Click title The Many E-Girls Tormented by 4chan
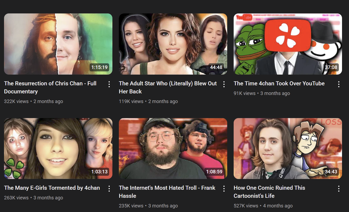 [52, 188]
